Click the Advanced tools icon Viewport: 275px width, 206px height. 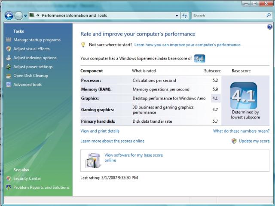click(9, 85)
